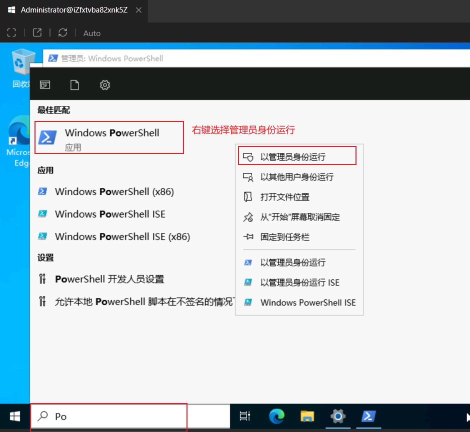Click the large Windows PowerShell app icon
The height and width of the screenshot is (432, 470).
click(47, 137)
